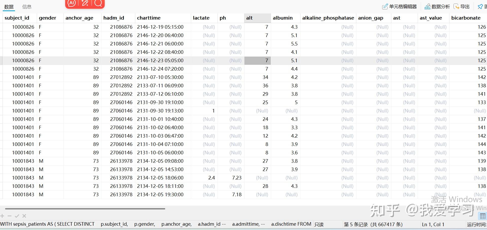This screenshot has width=487, height=230.
Task: Click the magnifier search icon in red toolbar
Action: coord(98,3)
